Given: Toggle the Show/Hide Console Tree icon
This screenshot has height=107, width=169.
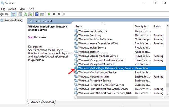Looking at the screenshot, I should pyautogui.click(x=14, y=14).
